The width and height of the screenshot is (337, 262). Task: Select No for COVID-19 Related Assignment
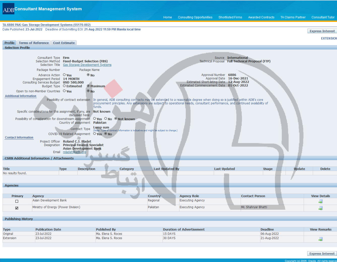pos(106,134)
